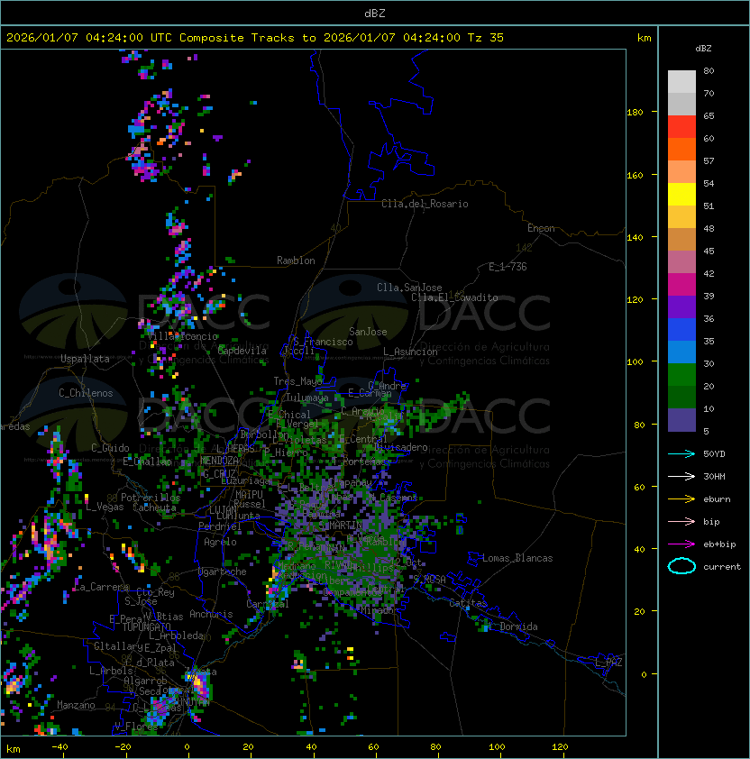Click the magenta eb+bip arrow legend icon
Screen dimensions: 750x759
point(681,544)
